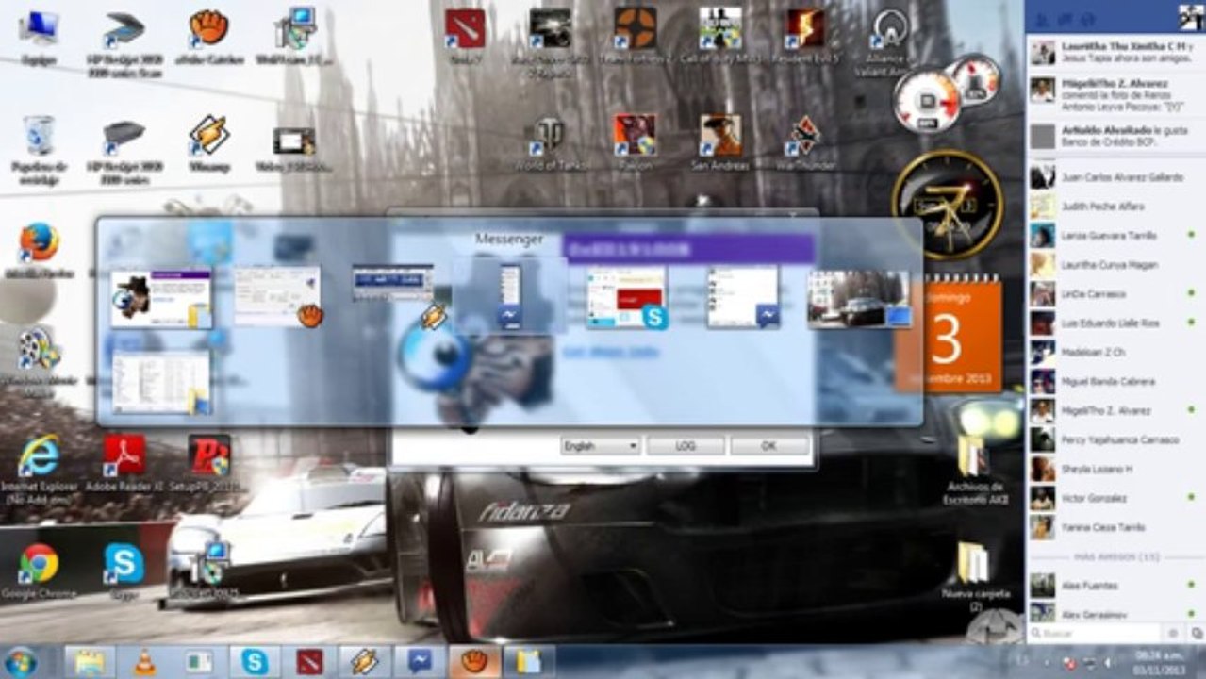1206x679 pixels.
Task: Click the LOG button in dialog
Action: tap(686, 445)
